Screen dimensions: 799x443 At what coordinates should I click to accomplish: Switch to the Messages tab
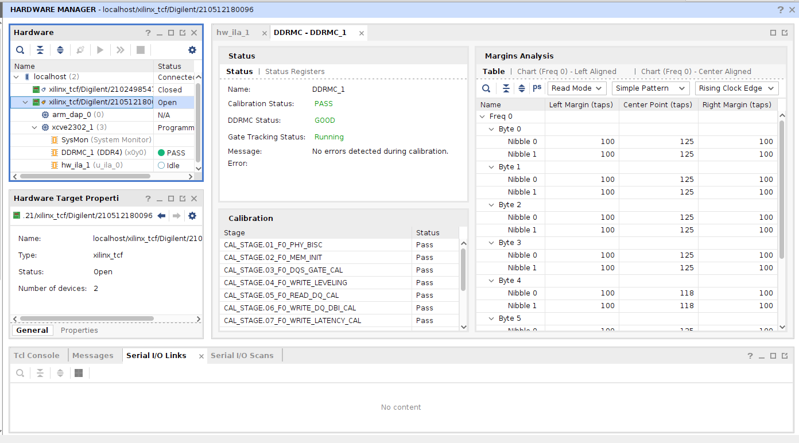pyautogui.click(x=93, y=356)
